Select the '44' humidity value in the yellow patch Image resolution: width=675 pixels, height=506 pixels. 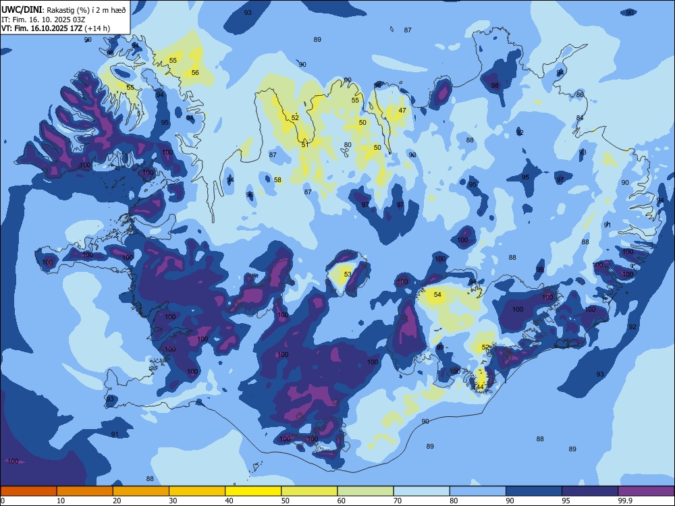click(480, 387)
